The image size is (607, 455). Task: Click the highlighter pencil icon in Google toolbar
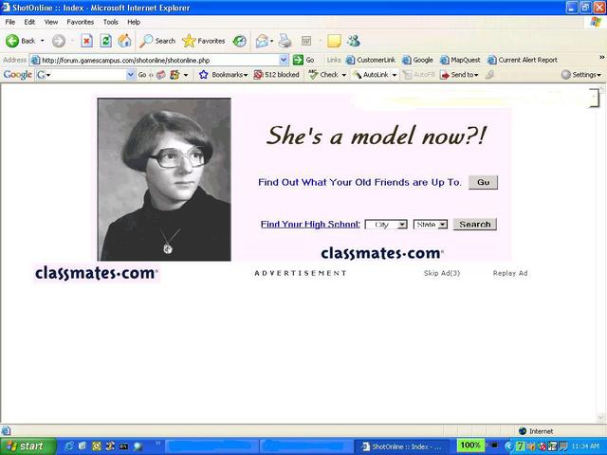coord(489,75)
